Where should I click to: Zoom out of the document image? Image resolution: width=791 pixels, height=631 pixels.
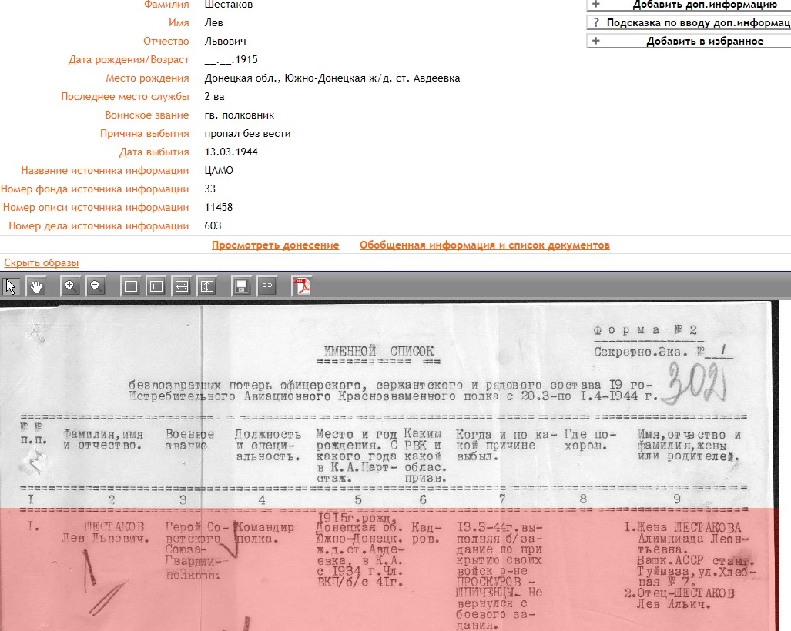(x=96, y=286)
